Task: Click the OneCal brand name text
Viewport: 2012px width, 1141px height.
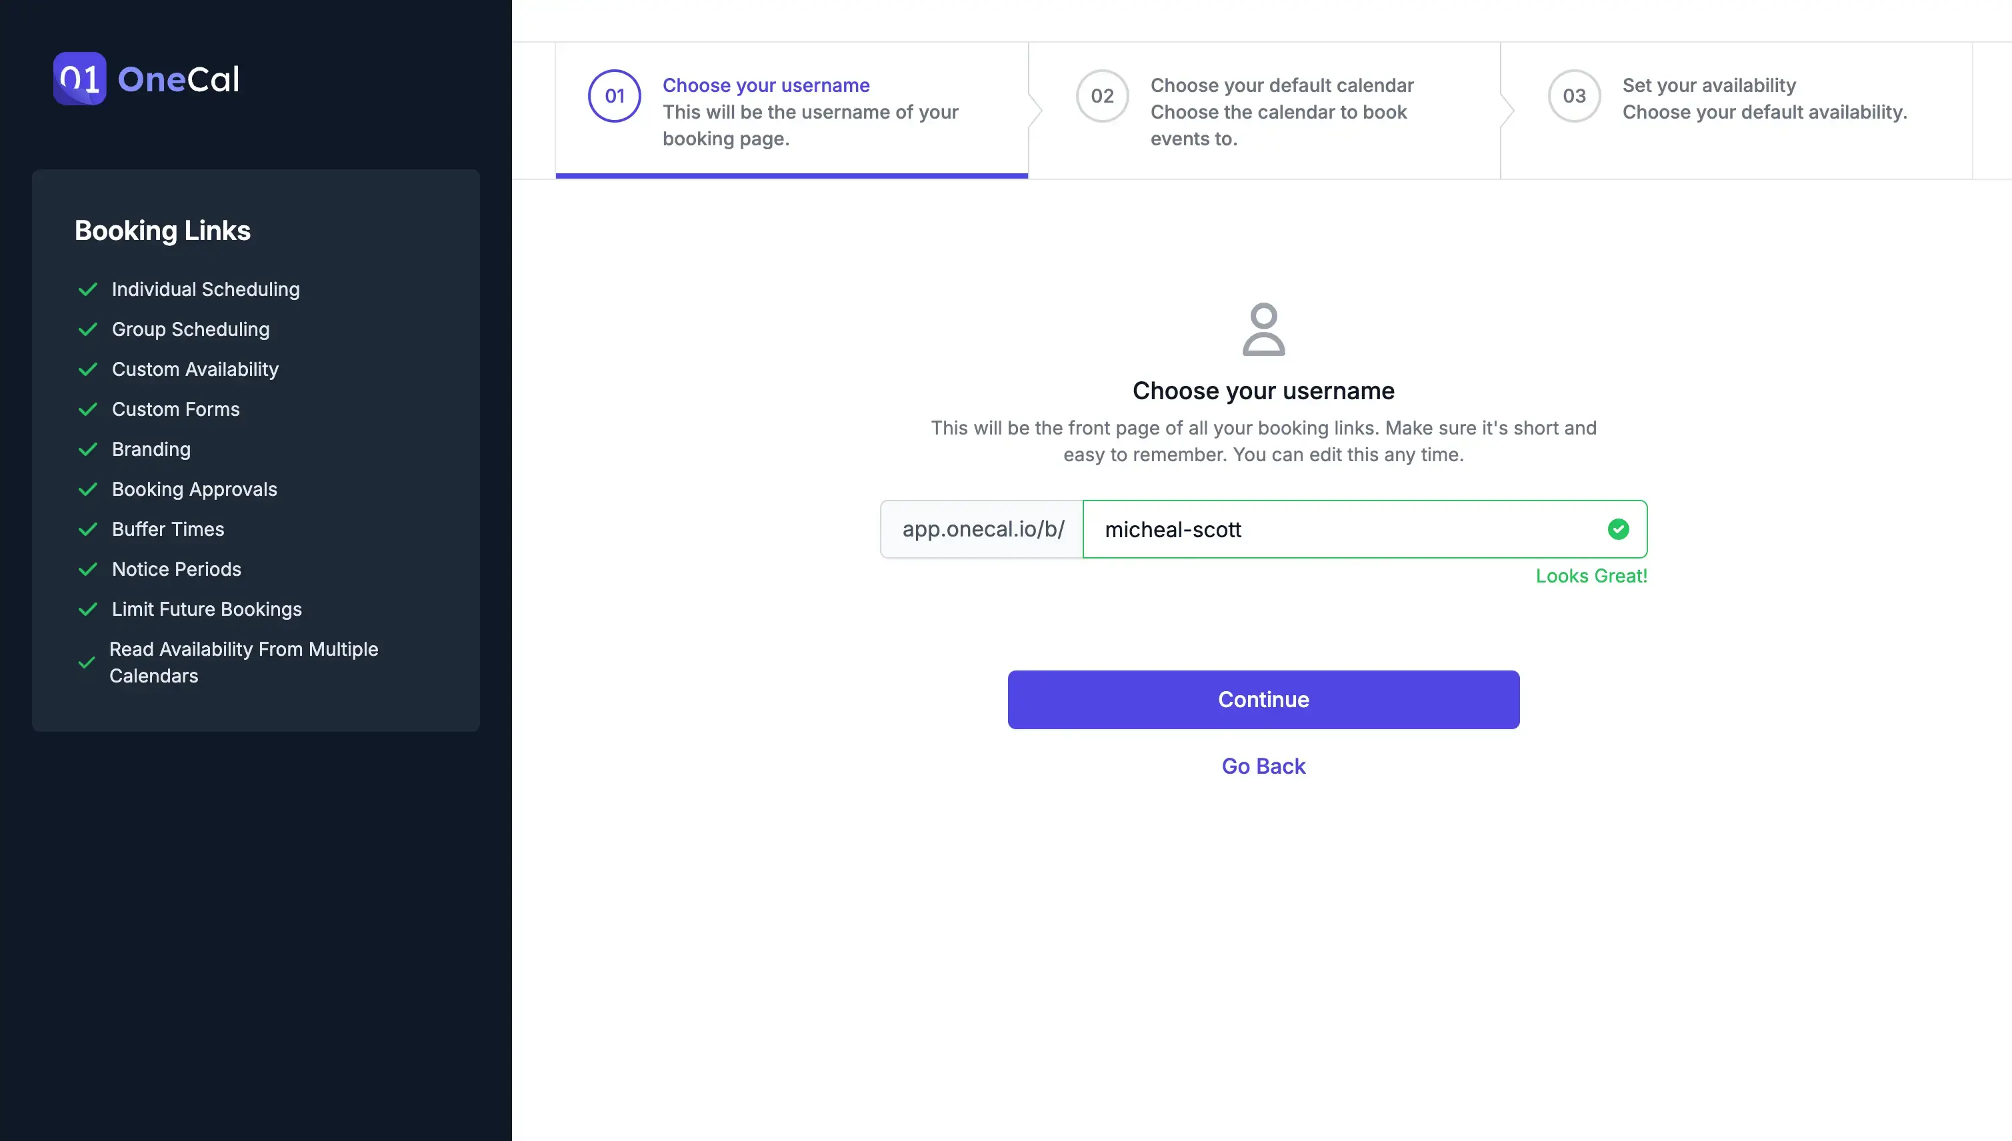Action: 179,79
